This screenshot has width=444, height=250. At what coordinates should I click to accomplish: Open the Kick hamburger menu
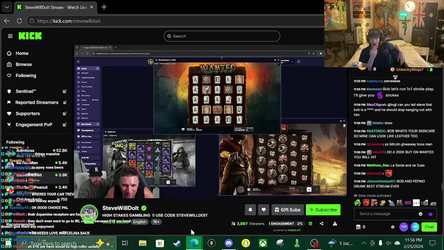coord(10,36)
